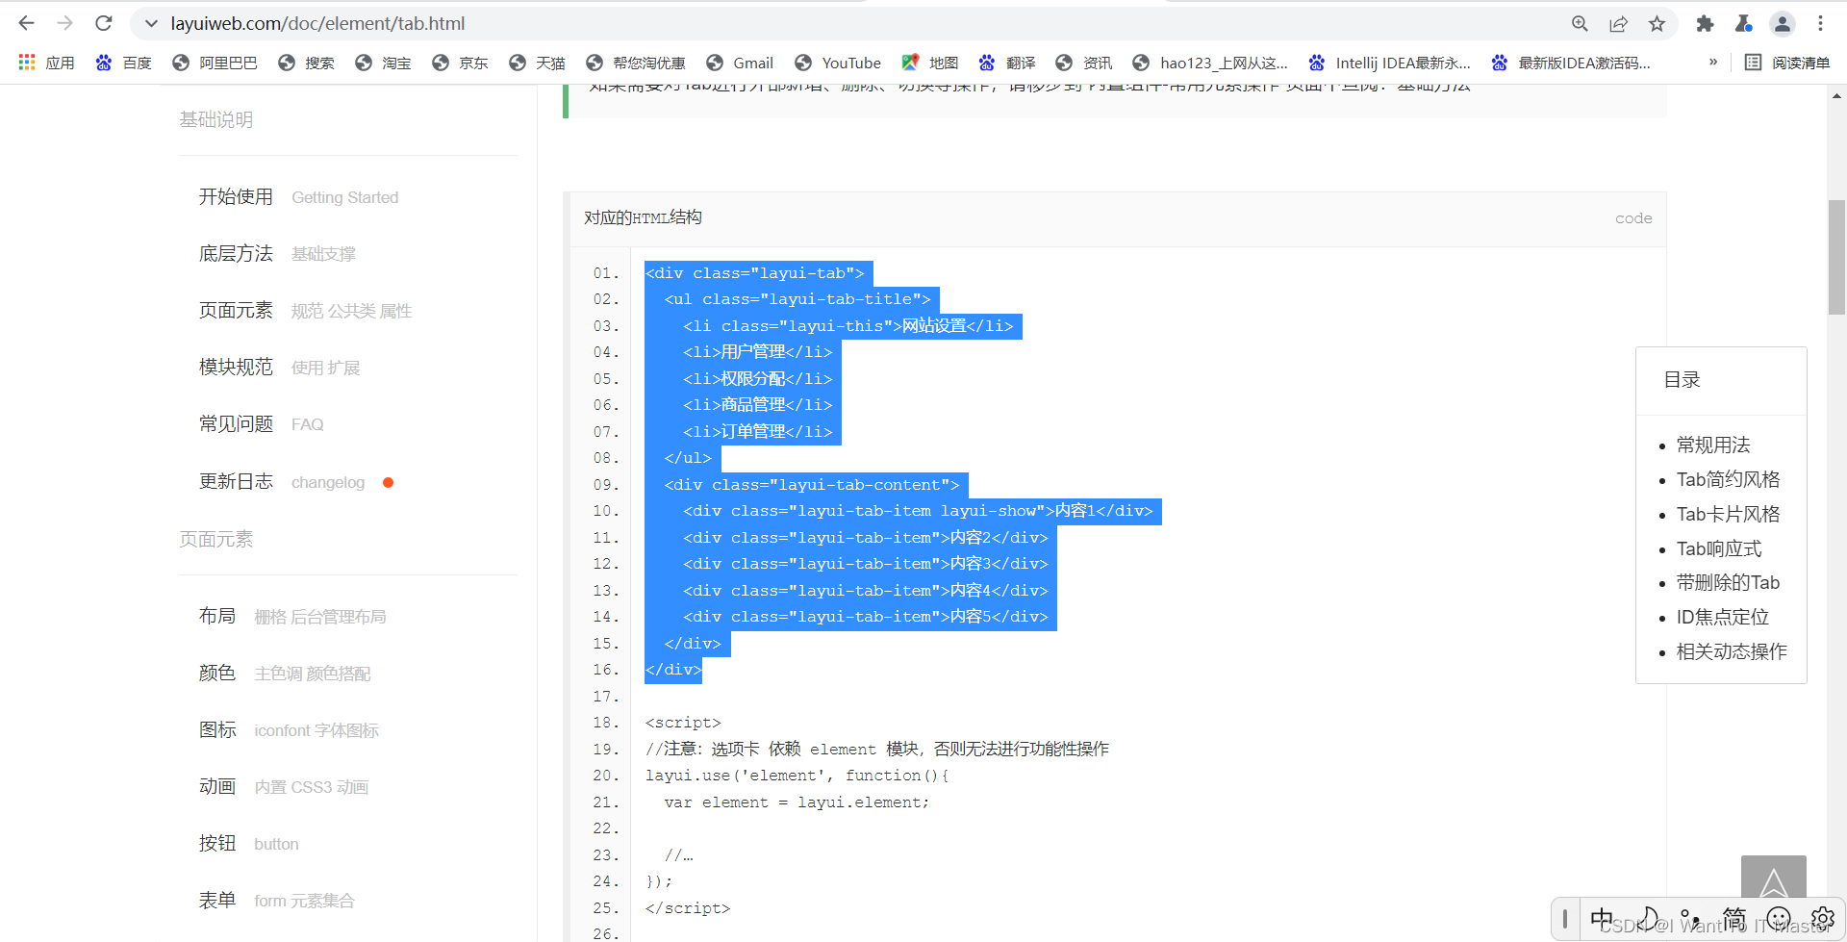Open the IME settings gear
1847x942 pixels.
pyautogui.click(x=1822, y=919)
